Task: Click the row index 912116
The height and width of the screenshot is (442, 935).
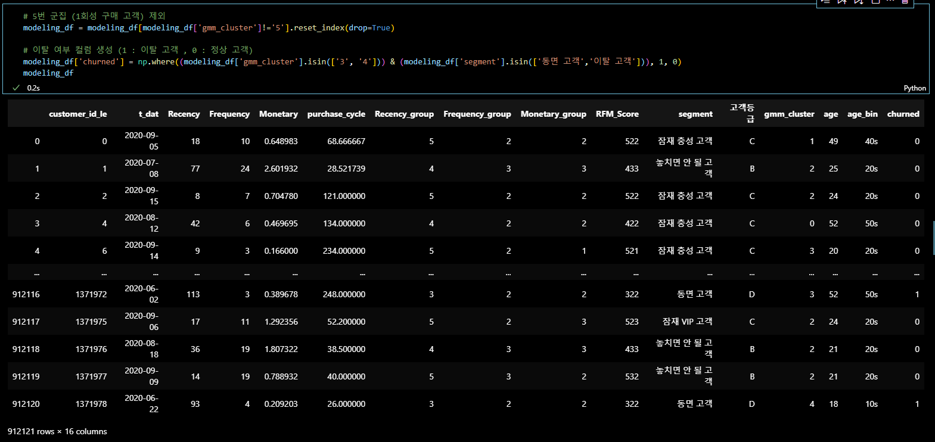Action: (x=26, y=294)
